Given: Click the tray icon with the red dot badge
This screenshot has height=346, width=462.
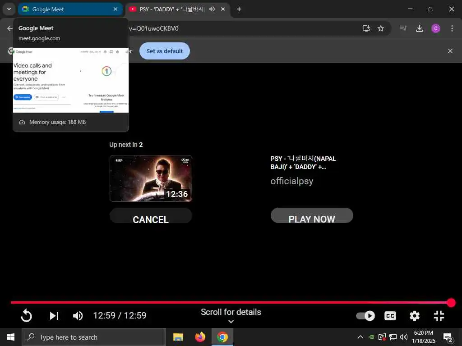Looking at the screenshot, I should (382, 337).
